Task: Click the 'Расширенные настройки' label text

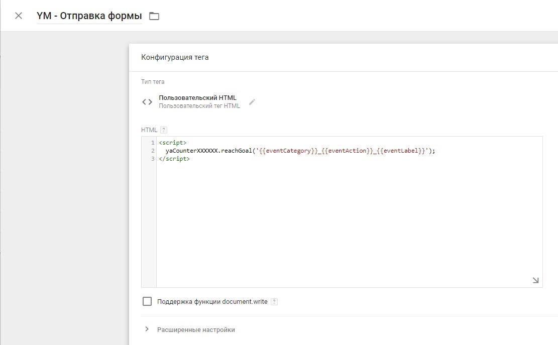Action: [196, 330]
